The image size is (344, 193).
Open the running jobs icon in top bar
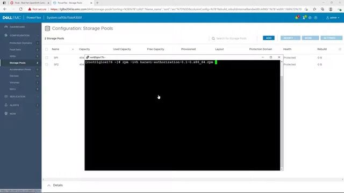(x=304, y=18)
